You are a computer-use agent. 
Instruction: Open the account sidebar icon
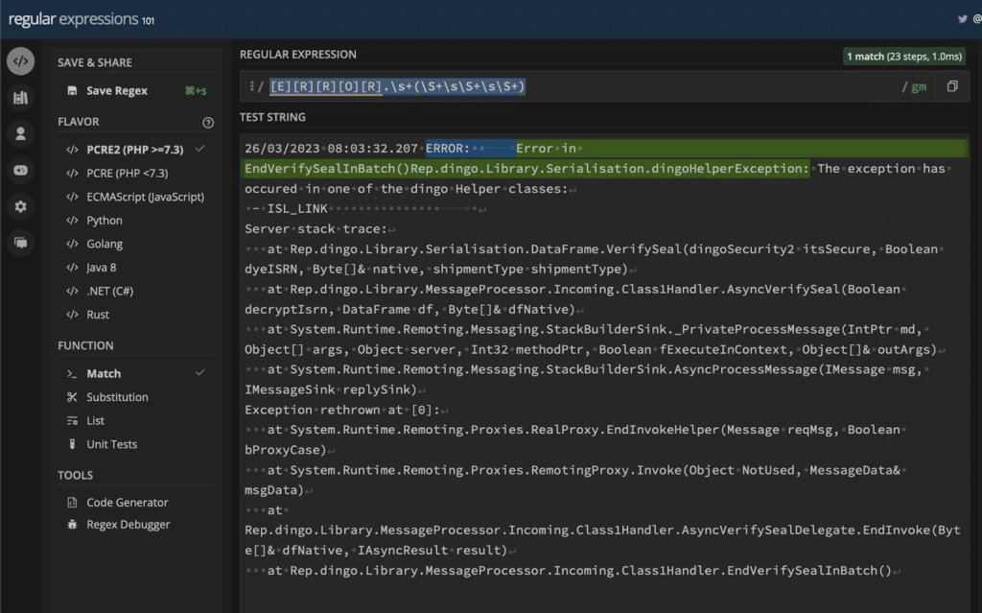[x=20, y=133]
